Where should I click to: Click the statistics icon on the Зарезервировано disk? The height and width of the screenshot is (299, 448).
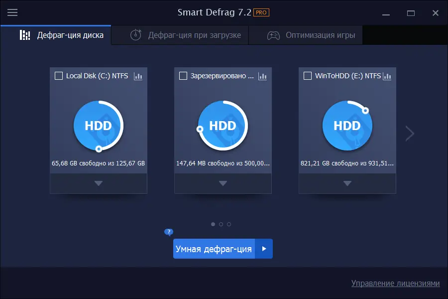pos(263,76)
